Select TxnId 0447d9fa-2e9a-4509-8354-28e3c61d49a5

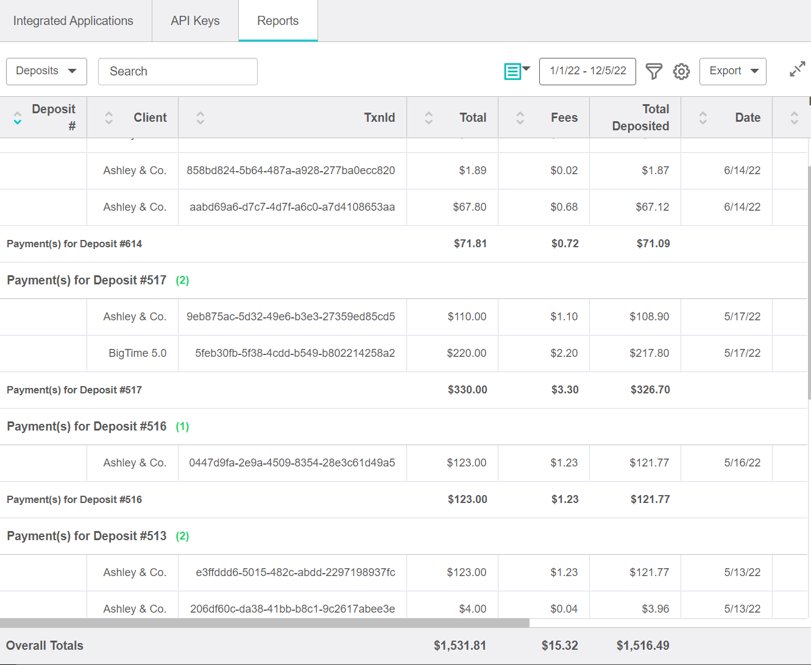coord(292,463)
